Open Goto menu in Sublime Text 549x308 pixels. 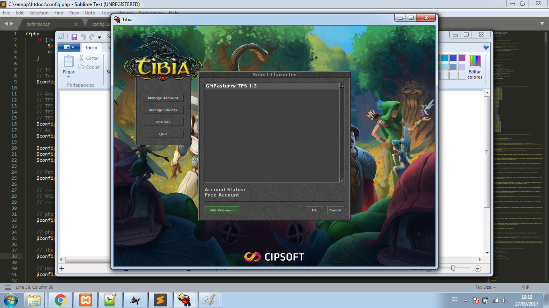tap(90, 13)
